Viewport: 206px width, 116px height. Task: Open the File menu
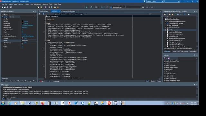point(3,4)
